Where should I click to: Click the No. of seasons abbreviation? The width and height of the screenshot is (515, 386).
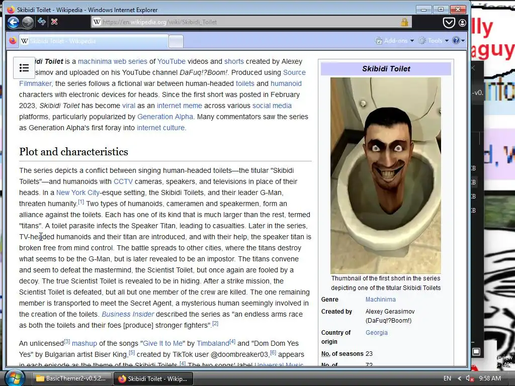pyautogui.click(x=326, y=354)
